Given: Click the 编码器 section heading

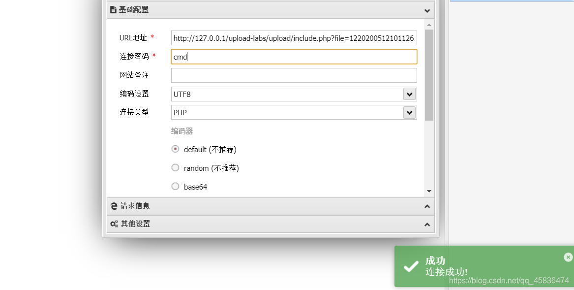Looking at the screenshot, I should [x=182, y=131].
